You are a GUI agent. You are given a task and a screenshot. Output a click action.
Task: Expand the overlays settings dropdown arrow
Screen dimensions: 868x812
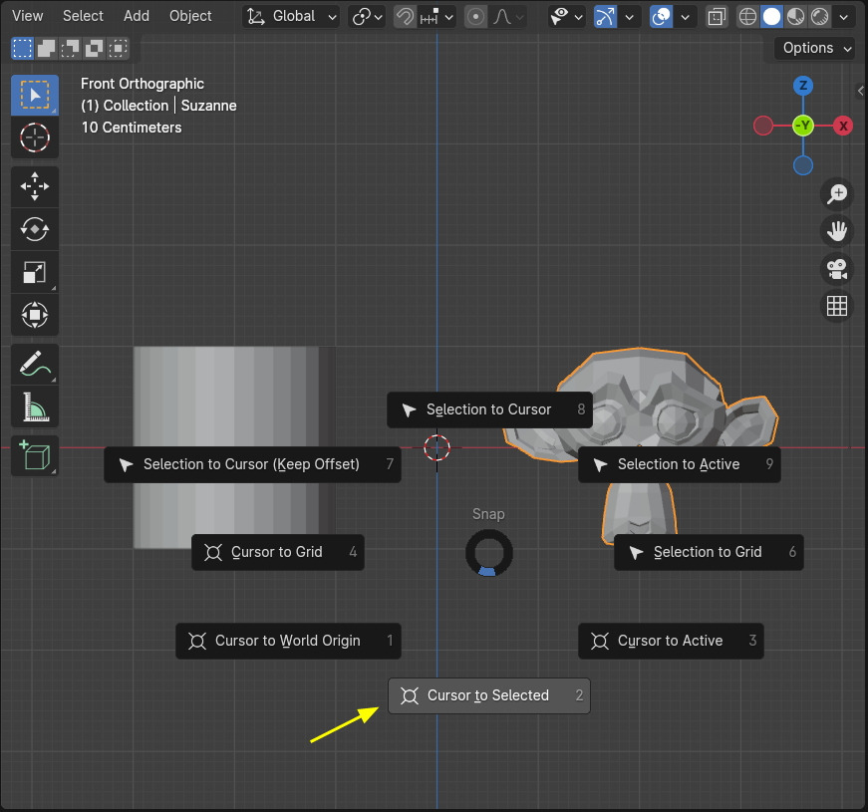686,17
